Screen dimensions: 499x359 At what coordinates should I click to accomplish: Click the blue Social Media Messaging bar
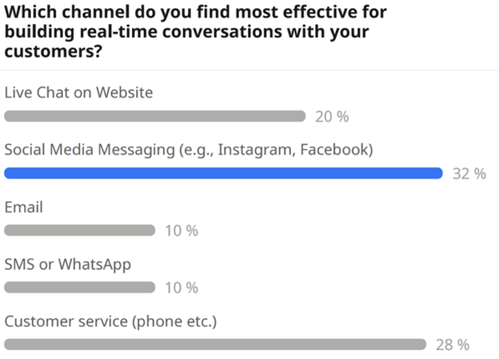click(223, 173)
